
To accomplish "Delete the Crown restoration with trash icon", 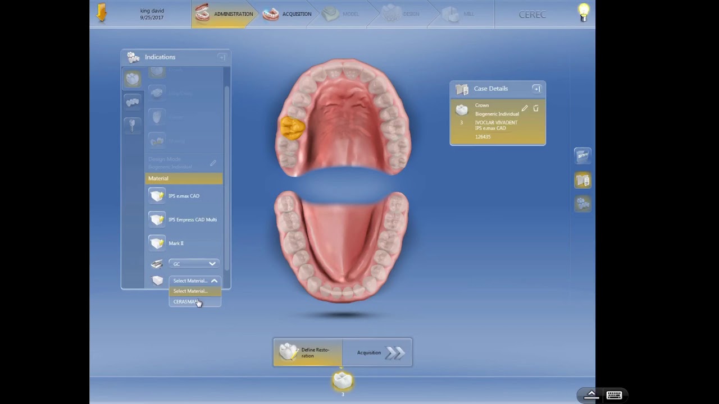I will (536, 108).
